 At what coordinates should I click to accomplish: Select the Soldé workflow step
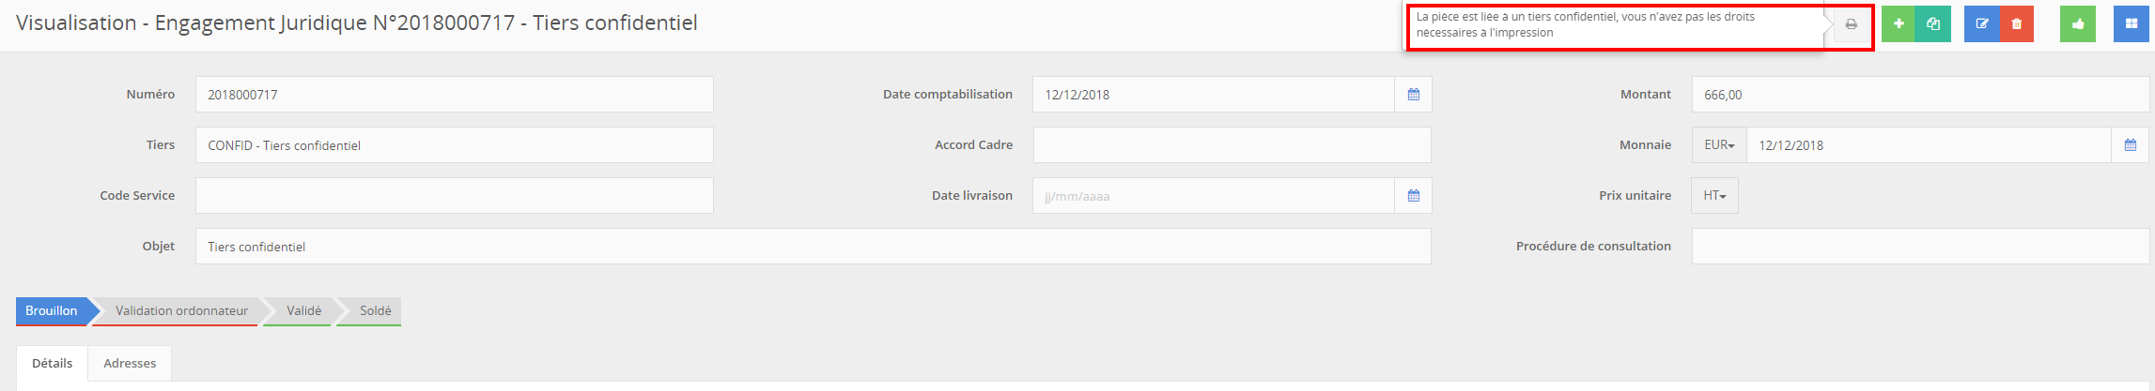375,311
